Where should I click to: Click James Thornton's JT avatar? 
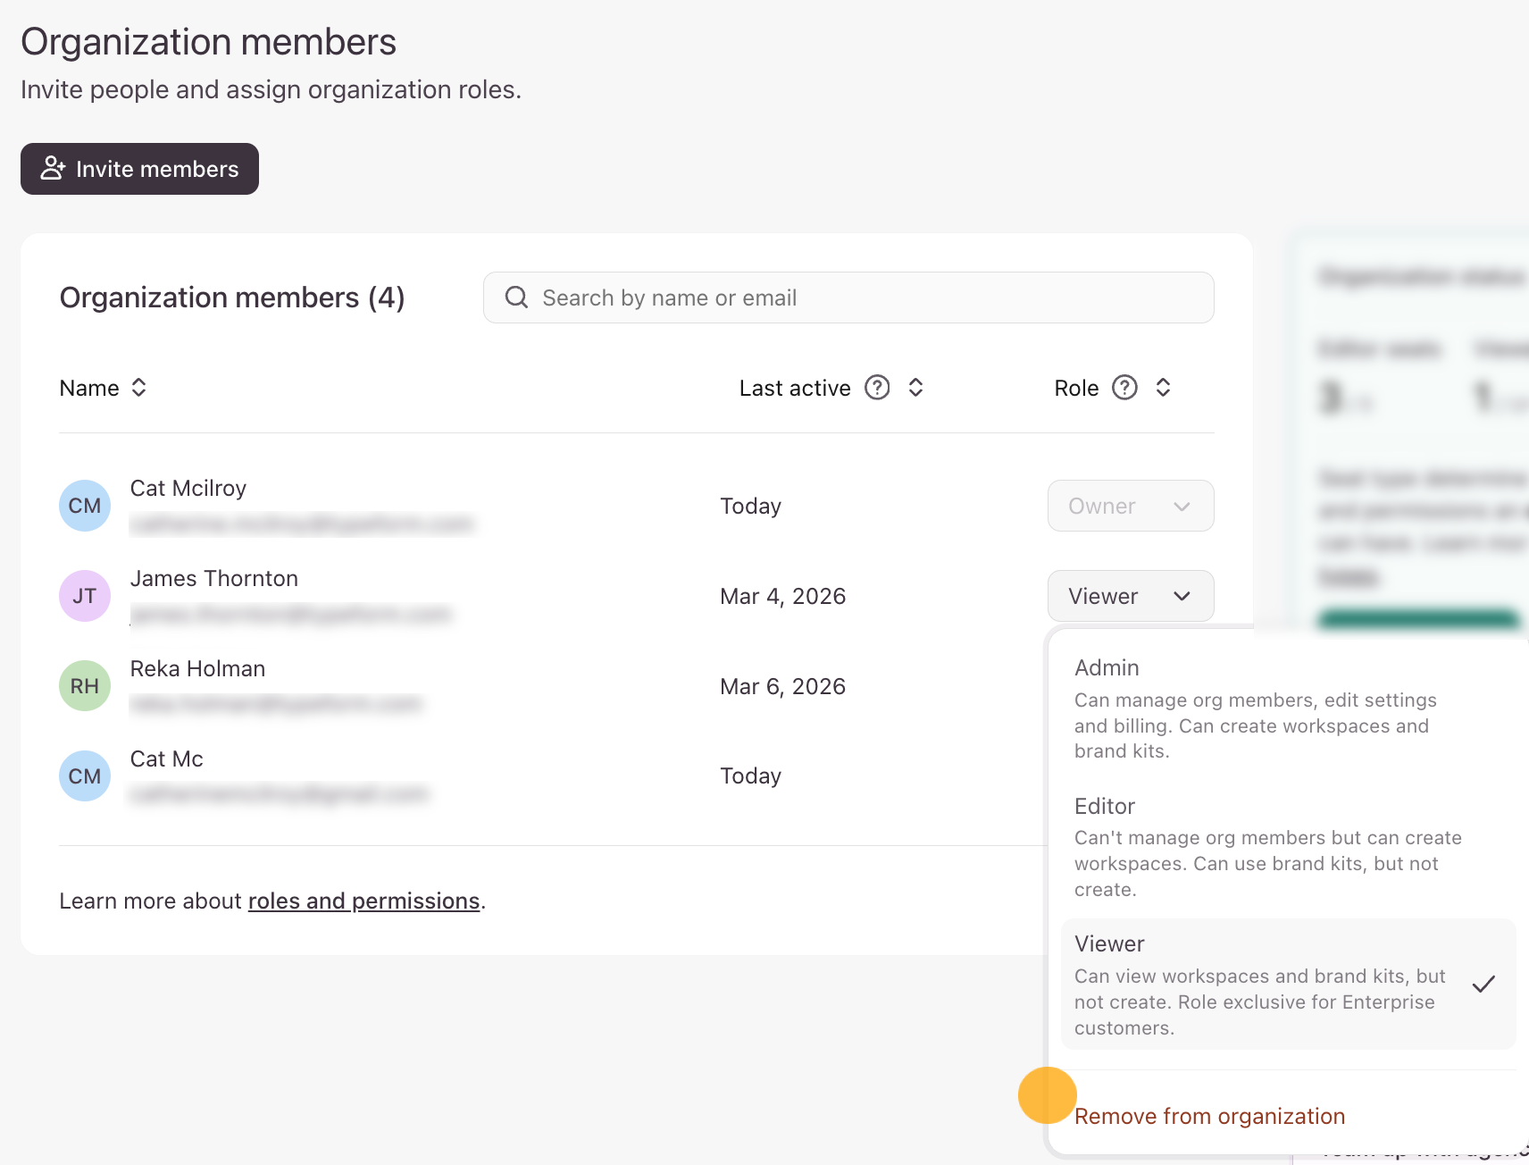[85, 596]
